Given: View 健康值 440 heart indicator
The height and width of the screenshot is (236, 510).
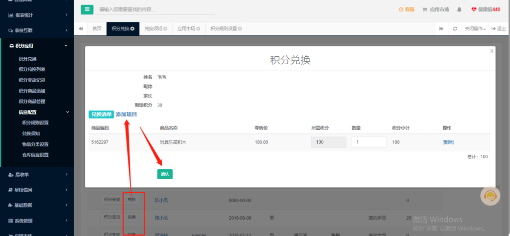Looking at the screenshot, I should tap(486, 9).
